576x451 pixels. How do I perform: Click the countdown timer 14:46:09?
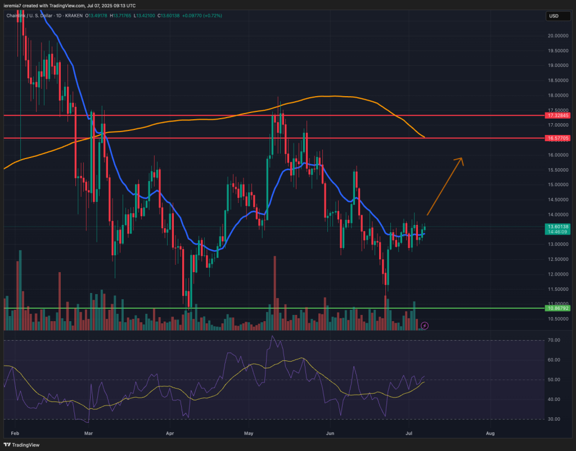[x=558, y=232]
